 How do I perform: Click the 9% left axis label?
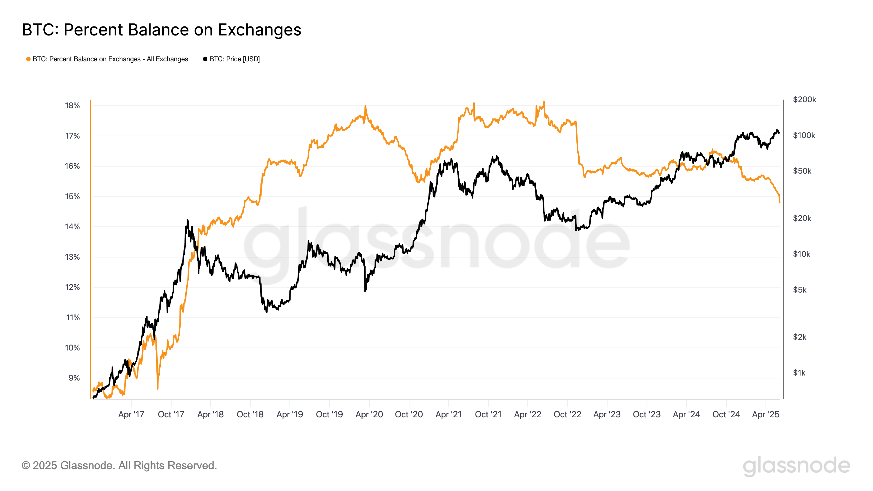(74, 378)
